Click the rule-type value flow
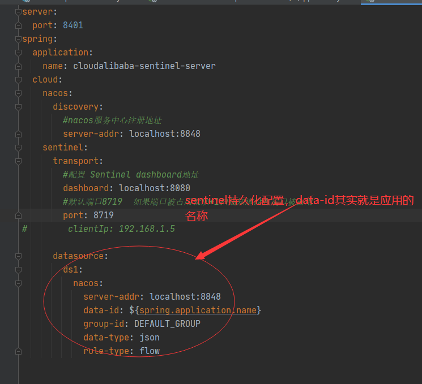 tap(150, 351)
